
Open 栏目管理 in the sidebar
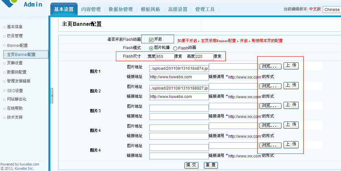point(15,36)
